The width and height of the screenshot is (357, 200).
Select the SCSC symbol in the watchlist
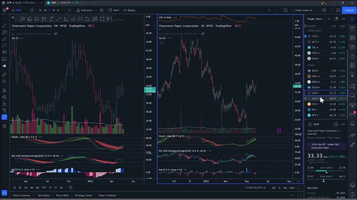click(315, 99)
